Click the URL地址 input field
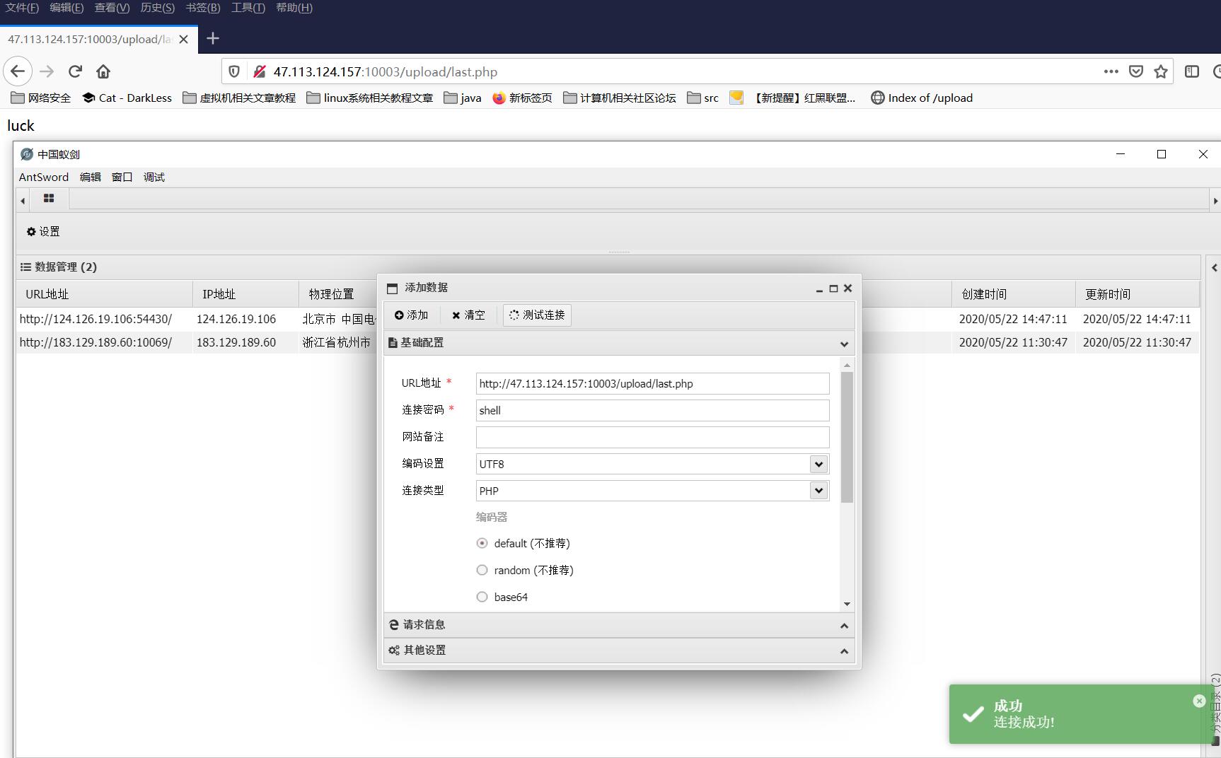Image resolution: width=1221 pixels, height=758 pixels. pyautogui.click(x=652, y=383)
